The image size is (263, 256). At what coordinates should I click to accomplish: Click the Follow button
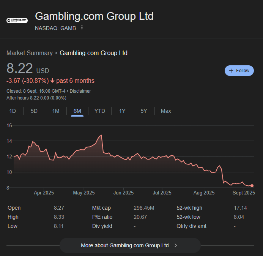(239, 71)
